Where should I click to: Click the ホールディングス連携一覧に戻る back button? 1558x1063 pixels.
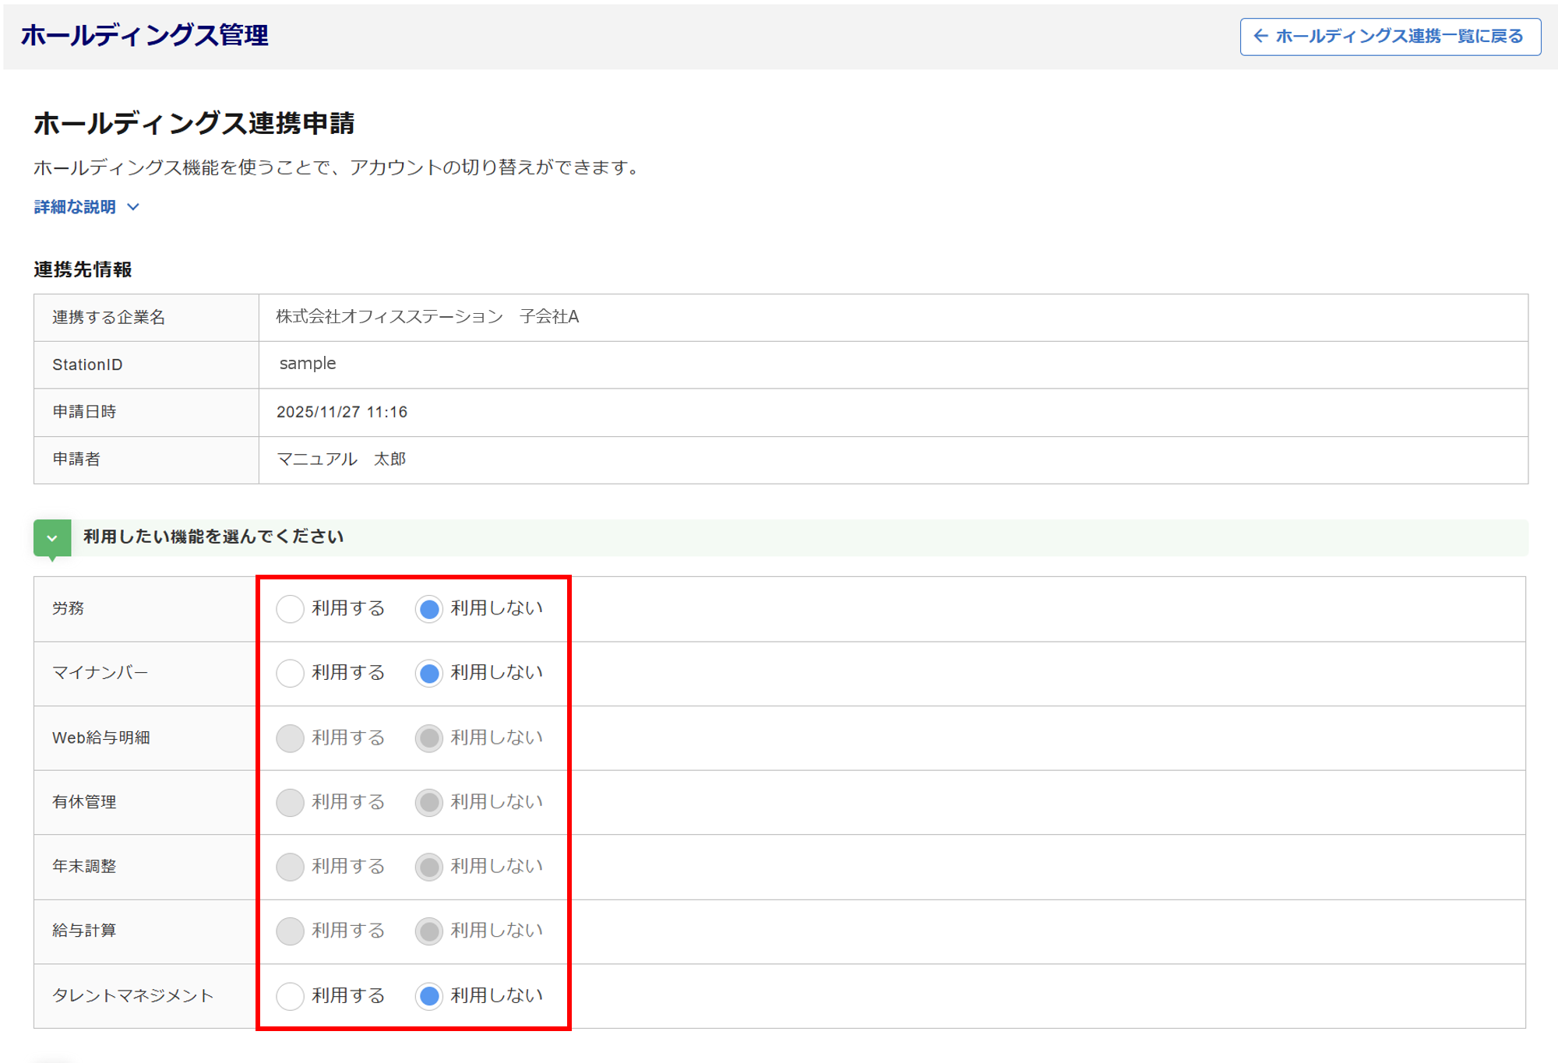click(x=1390, y=37)
